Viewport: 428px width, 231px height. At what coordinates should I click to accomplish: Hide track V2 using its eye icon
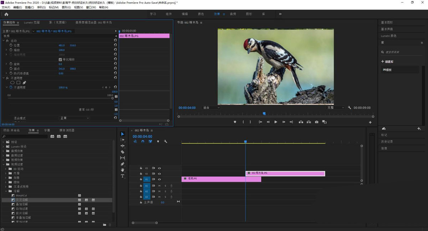[159, 174]
